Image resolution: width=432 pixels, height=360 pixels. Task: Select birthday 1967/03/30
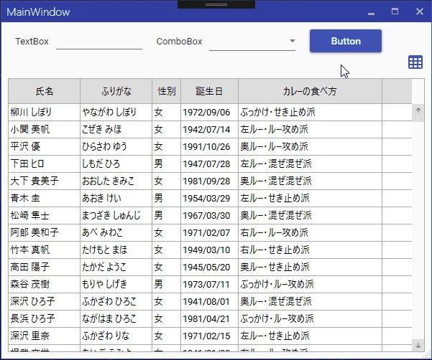pos(209,215)
